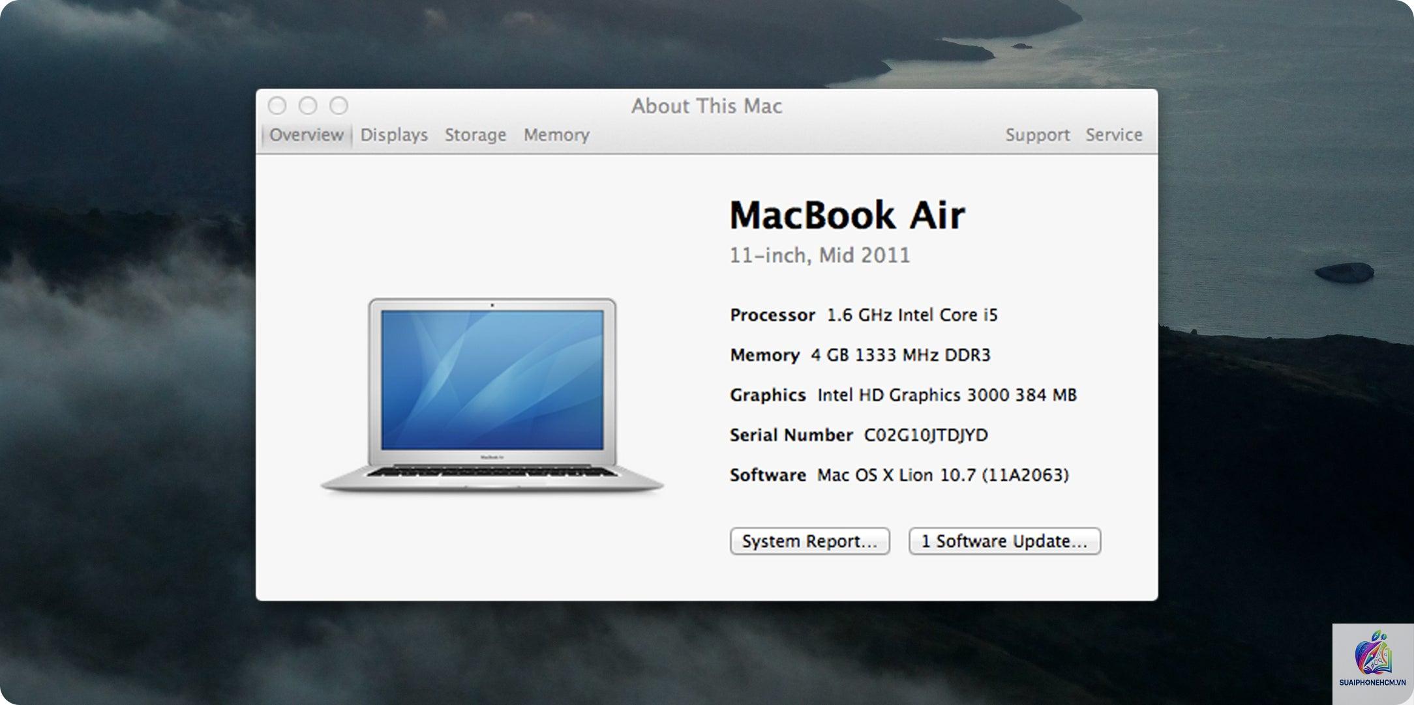Open the Memory tab
This screenshot has width=1414, height=705.
pos(556,135)
